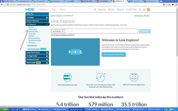Open the Chrome menu icon
Image resolution: width=178 pixels, height=111 pixels.
[x=176, y=4]
